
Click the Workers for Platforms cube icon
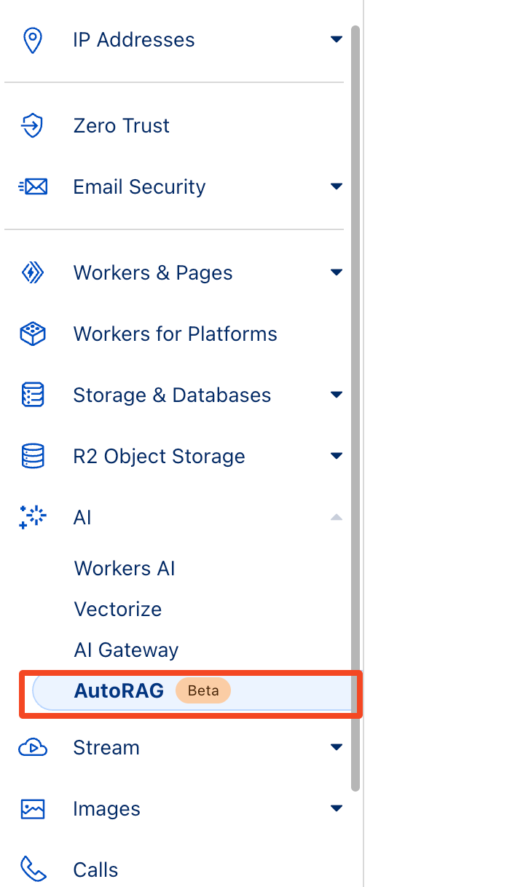tap(33, 334)
